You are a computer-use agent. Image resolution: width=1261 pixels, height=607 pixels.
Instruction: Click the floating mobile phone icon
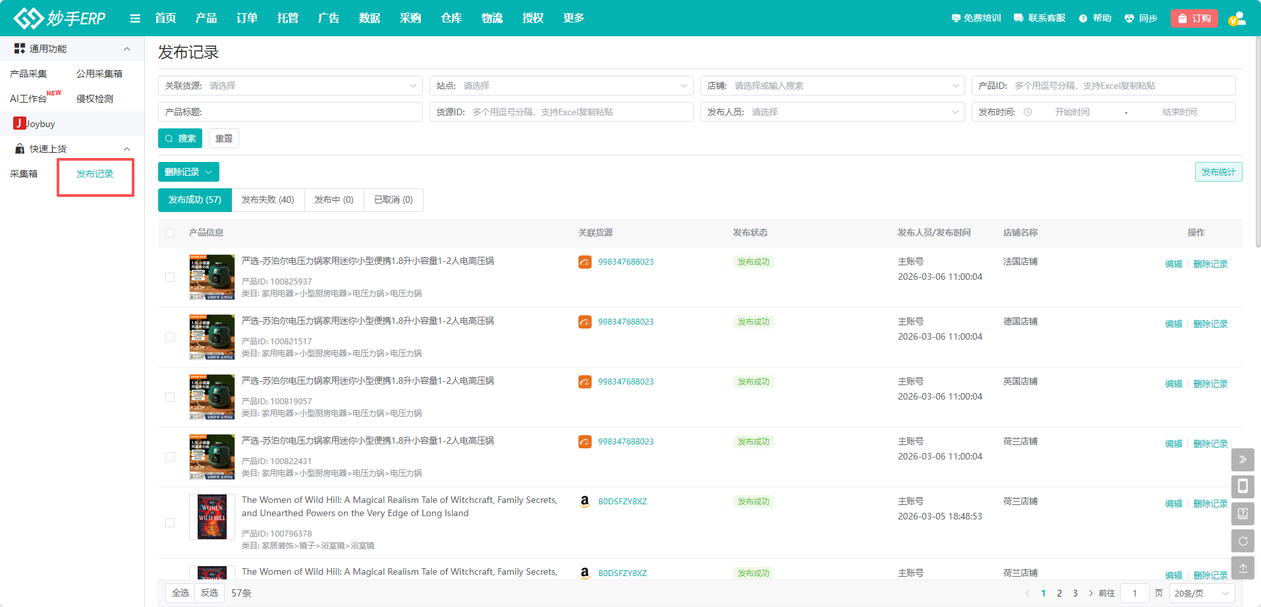(1243, 487)
